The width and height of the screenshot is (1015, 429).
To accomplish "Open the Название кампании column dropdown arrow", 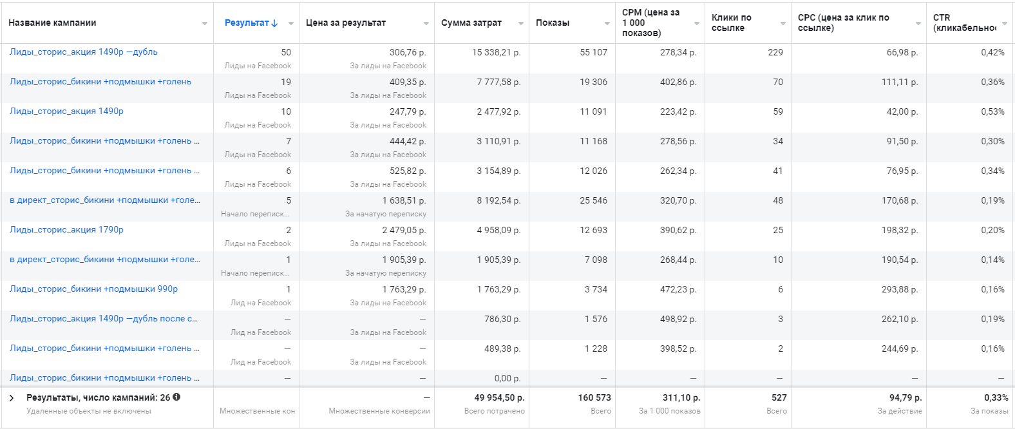I will pyautogui.click(x=205, y=24).
